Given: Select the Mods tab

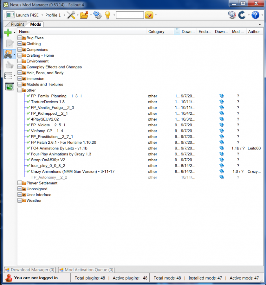Looking at the screenshot, I should 36,24.
